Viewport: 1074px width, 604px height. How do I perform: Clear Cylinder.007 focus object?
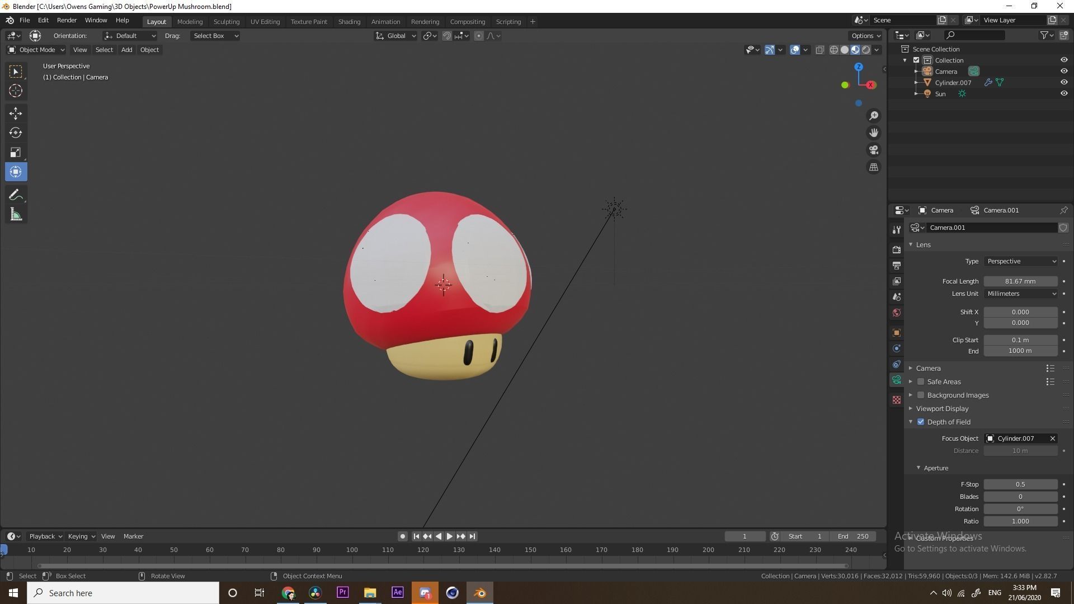point(1052,438)
